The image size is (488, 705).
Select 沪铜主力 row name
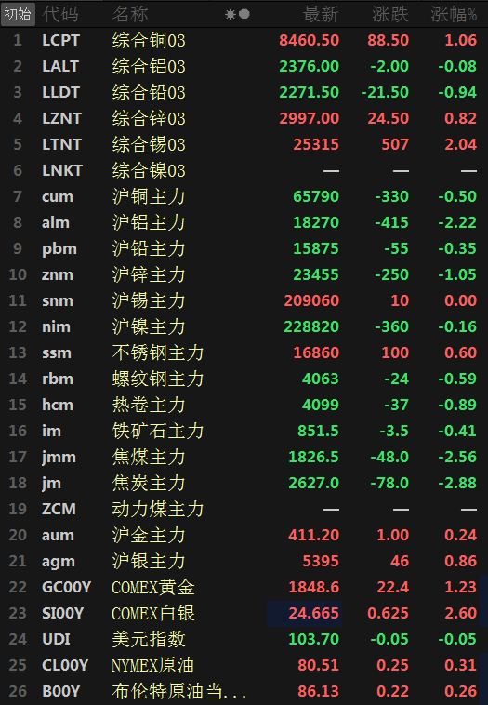(149, 197)
